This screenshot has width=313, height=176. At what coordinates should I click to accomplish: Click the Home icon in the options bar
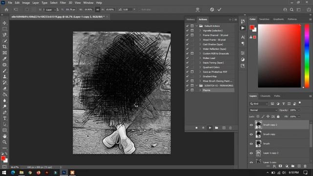point(6,10)
